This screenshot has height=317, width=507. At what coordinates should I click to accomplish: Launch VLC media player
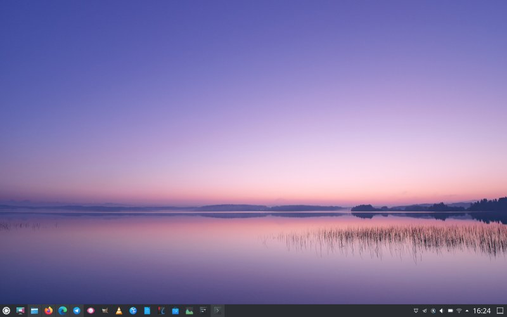pyautogui.click(x=119, y=311)
